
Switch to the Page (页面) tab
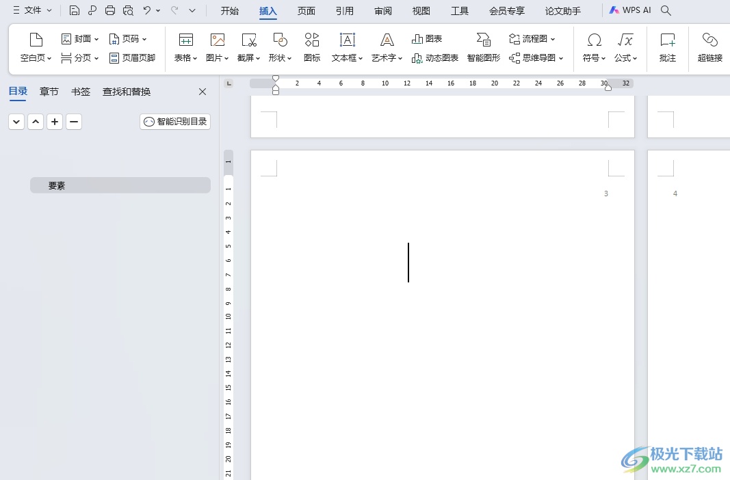(x=307, y=11)
